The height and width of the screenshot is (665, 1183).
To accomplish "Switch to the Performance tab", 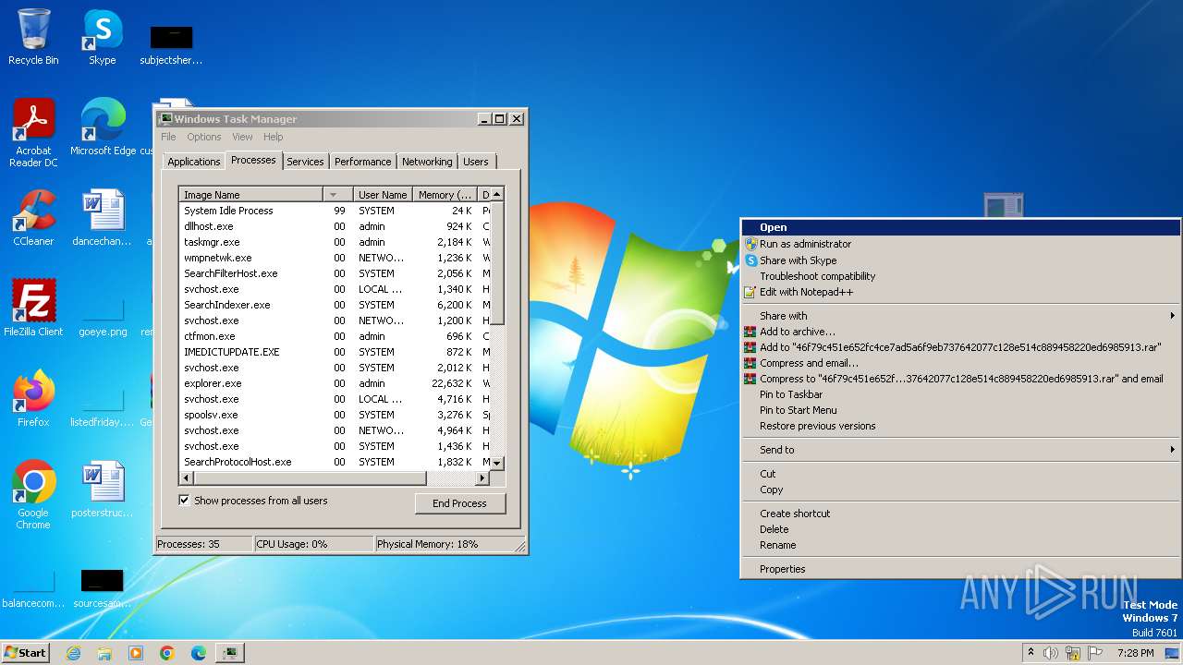I will (x=362, y=162).
